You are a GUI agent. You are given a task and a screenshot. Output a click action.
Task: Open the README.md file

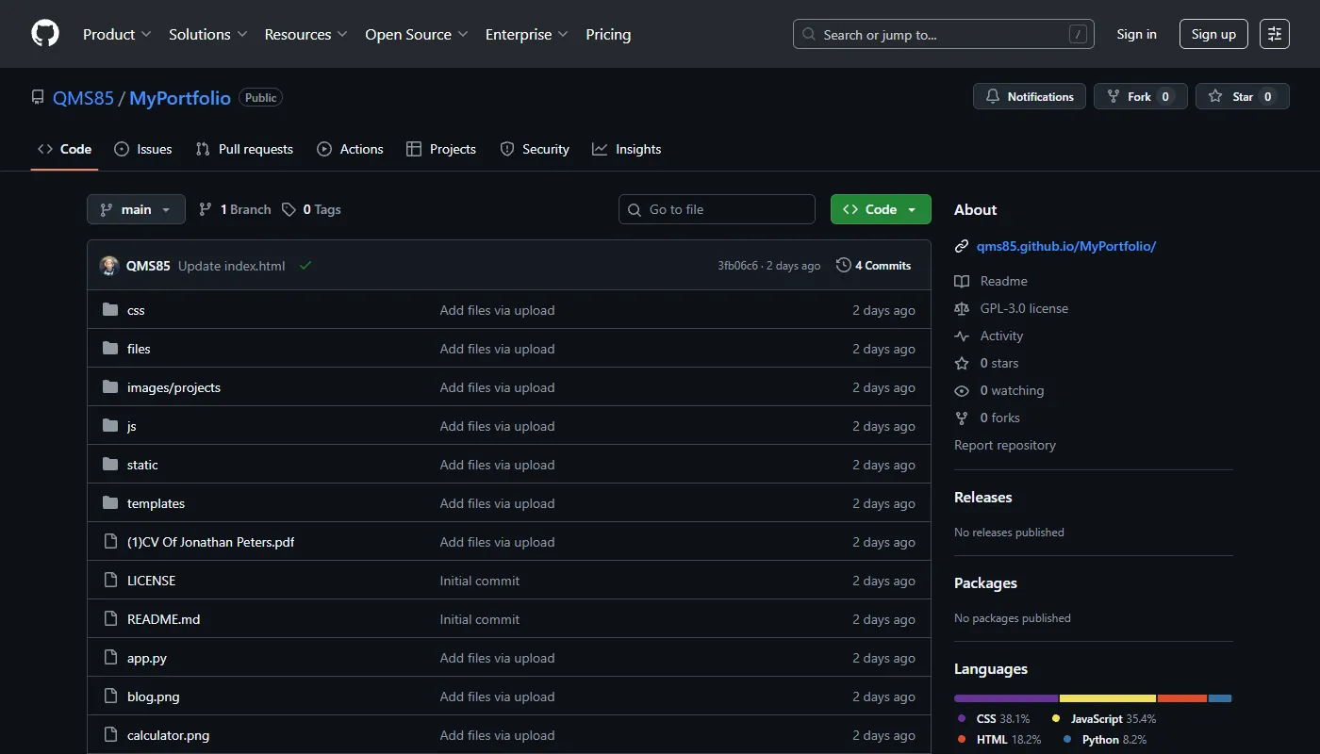point(163,619)
